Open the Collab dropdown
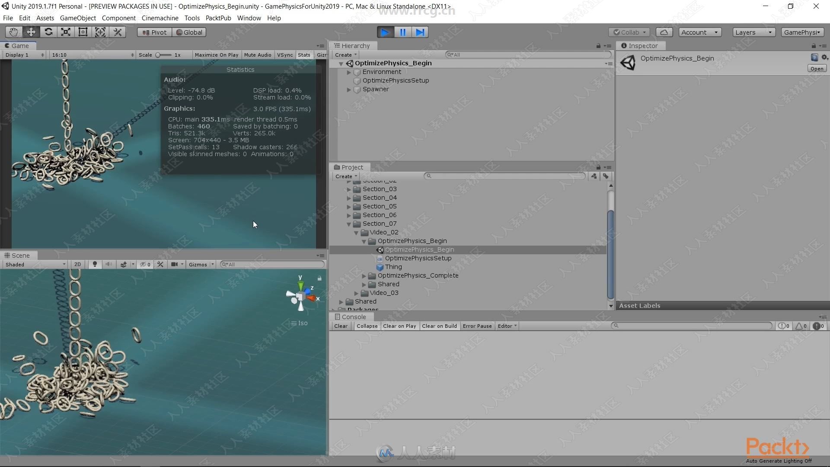The width and height of the screenshot is (830, 467). [x=629, y=32]
